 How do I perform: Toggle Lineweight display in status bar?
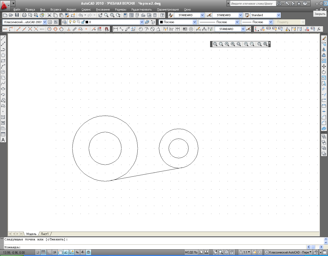83,252
